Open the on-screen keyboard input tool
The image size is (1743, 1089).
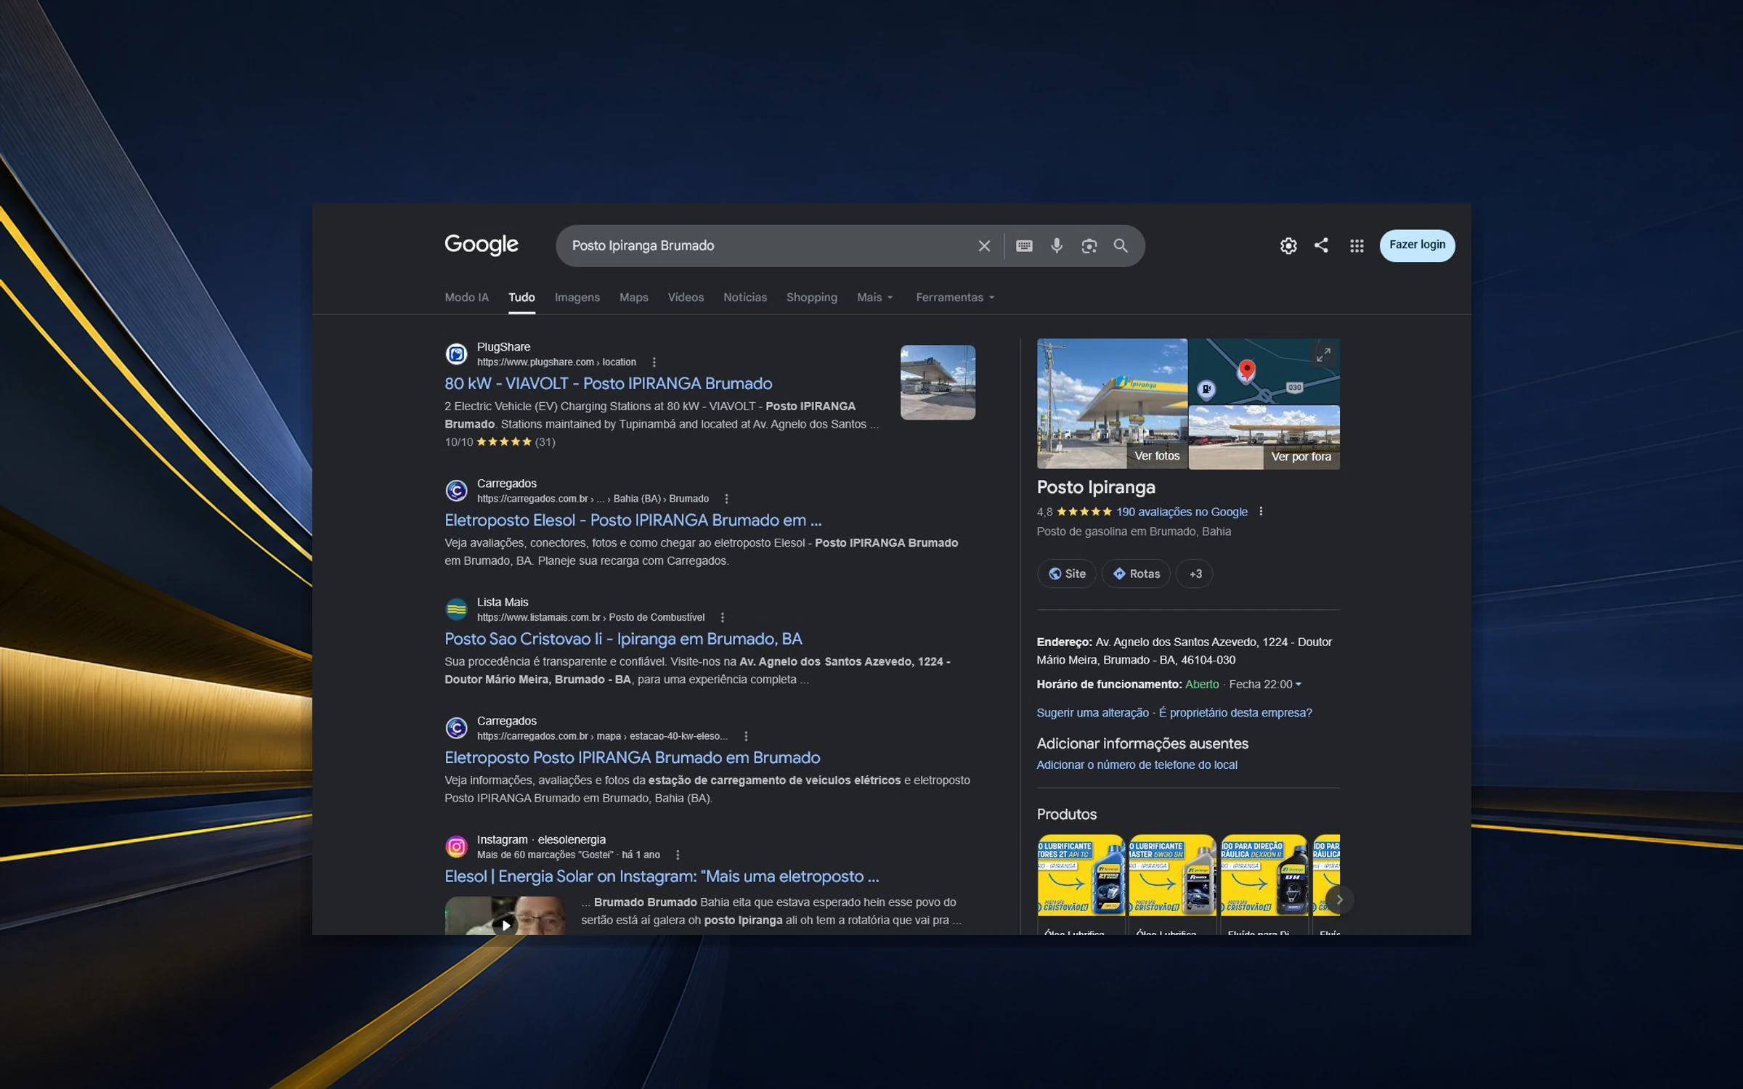pos(1024,246)
